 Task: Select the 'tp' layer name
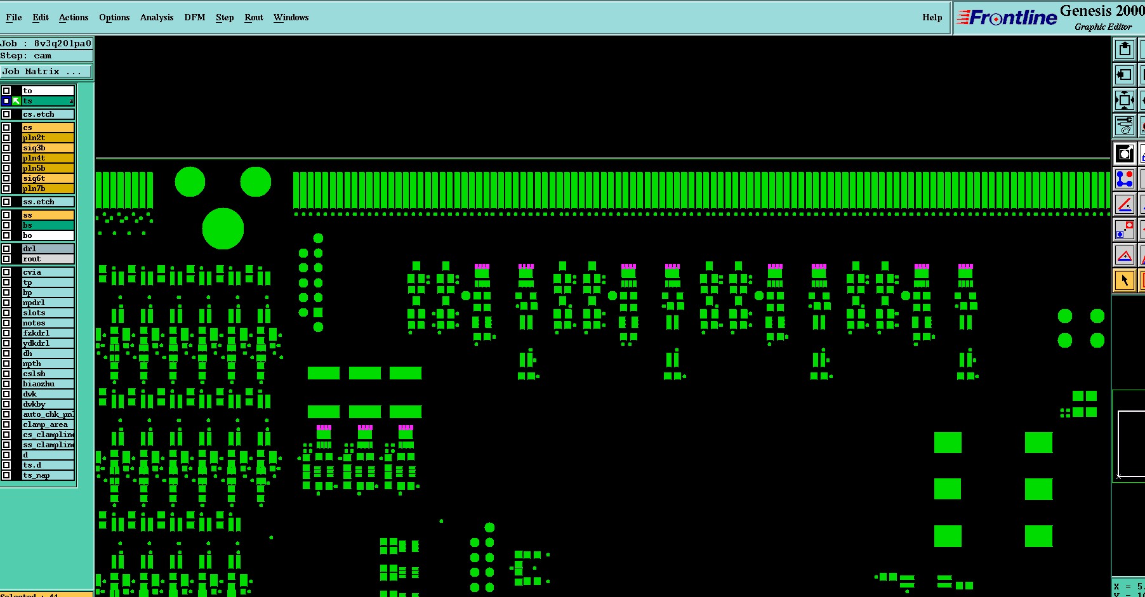click(x=48, y=282)
